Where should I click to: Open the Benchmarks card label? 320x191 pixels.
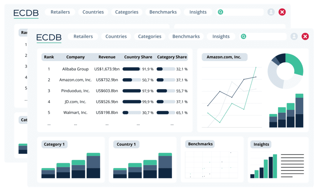point(200,144)
